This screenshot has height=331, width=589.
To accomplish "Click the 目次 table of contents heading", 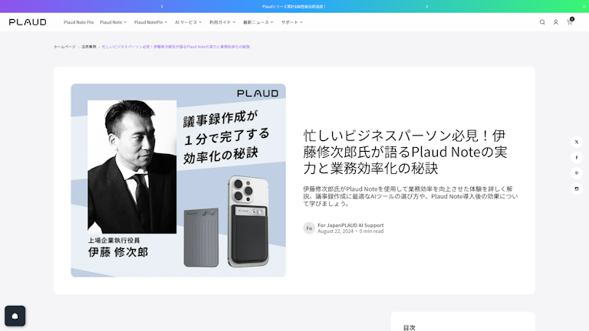I will [409, 327].
